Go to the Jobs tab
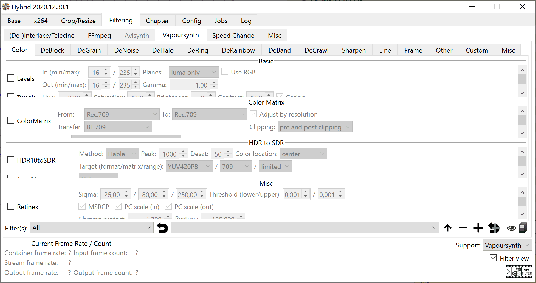The image size is (536, 283). point(221,21)
